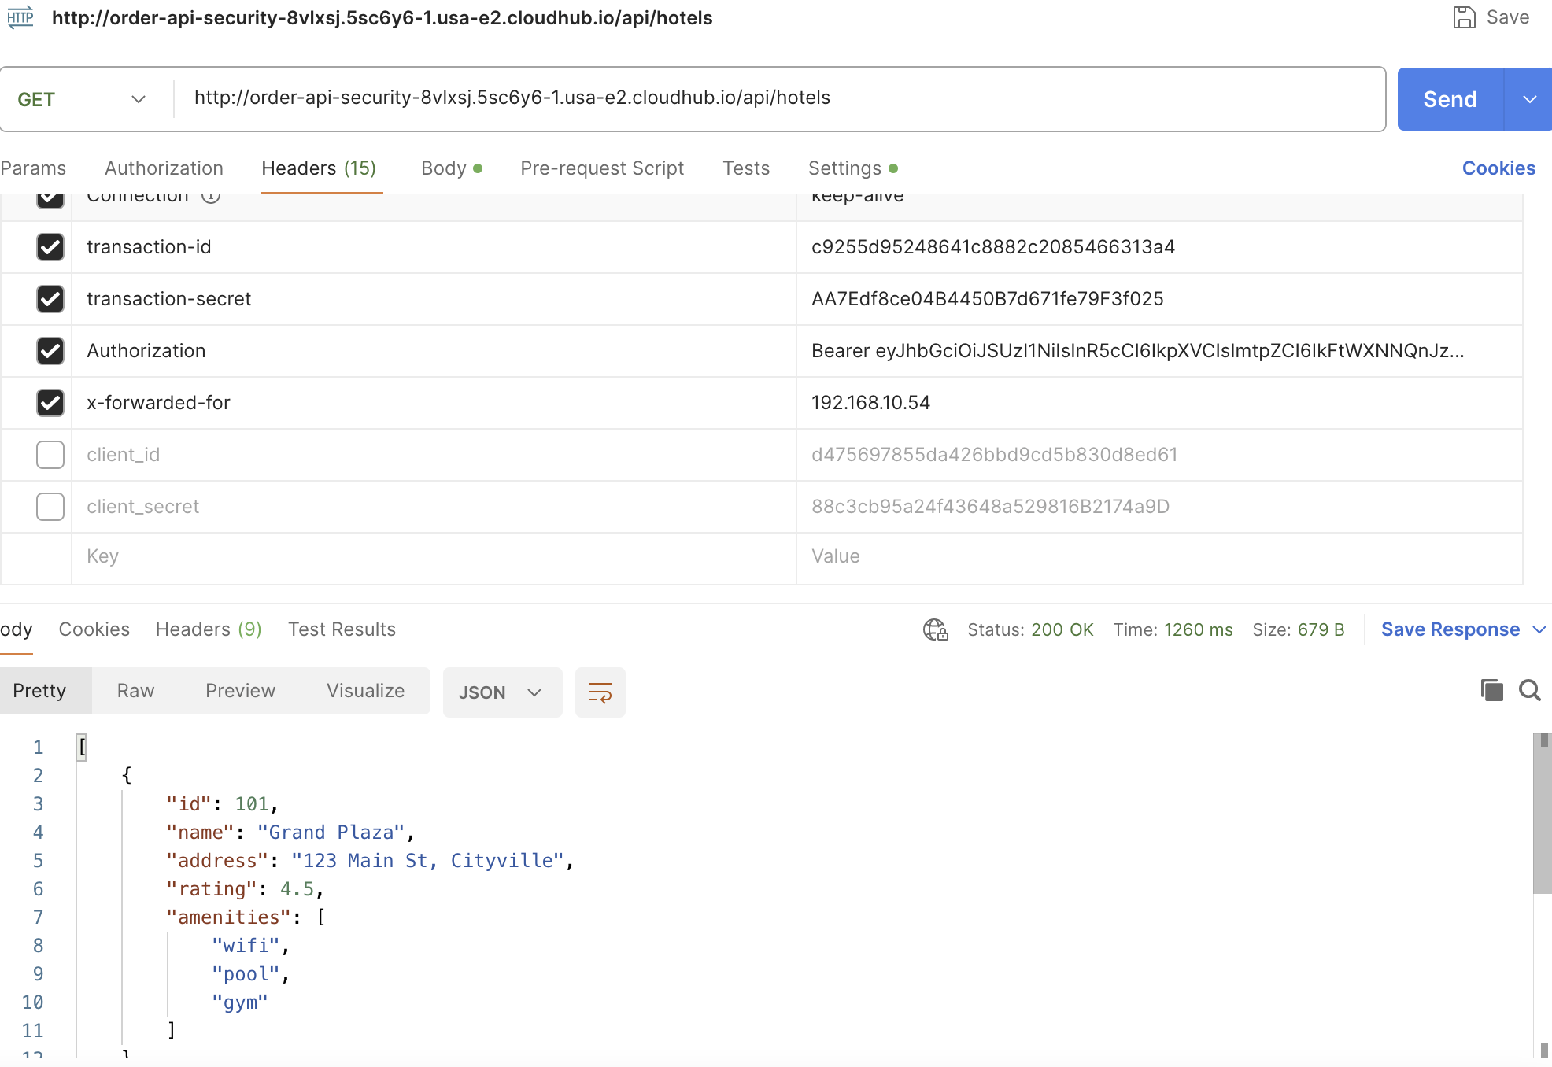Click the client_secret header key
The height and width of the screenshot is (1067, 1552).
click(143, 507)
